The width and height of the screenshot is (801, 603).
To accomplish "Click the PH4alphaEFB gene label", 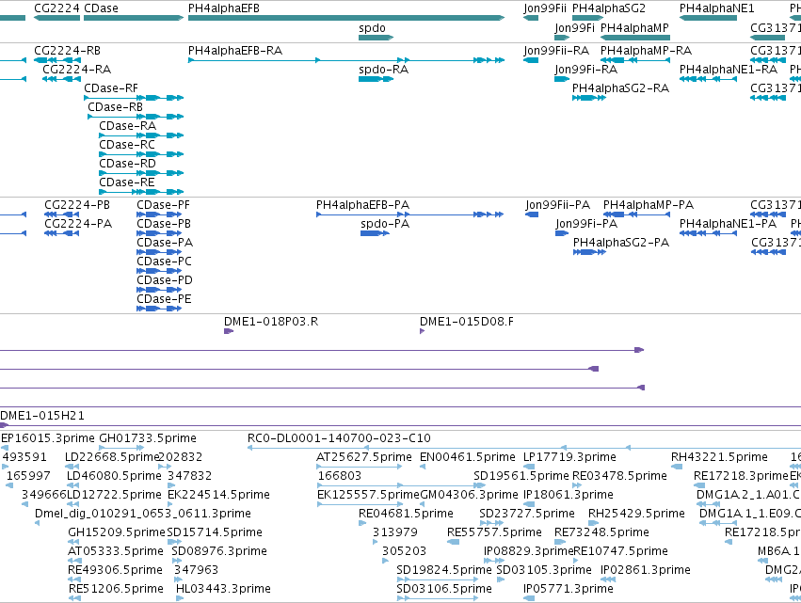I will coord(224,8).
